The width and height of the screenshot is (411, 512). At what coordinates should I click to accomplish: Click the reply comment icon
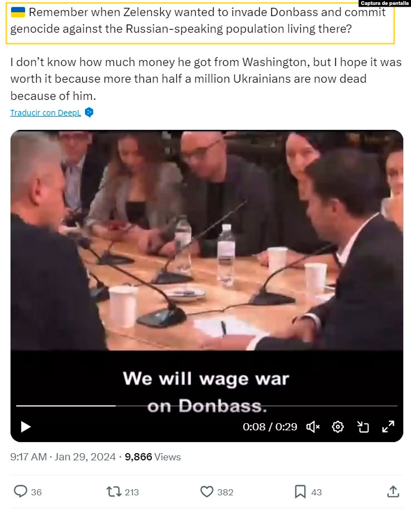20,491
